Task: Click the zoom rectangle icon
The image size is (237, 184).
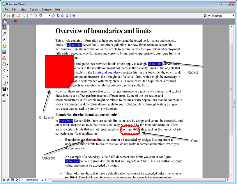Action: [x=58, y=15]
